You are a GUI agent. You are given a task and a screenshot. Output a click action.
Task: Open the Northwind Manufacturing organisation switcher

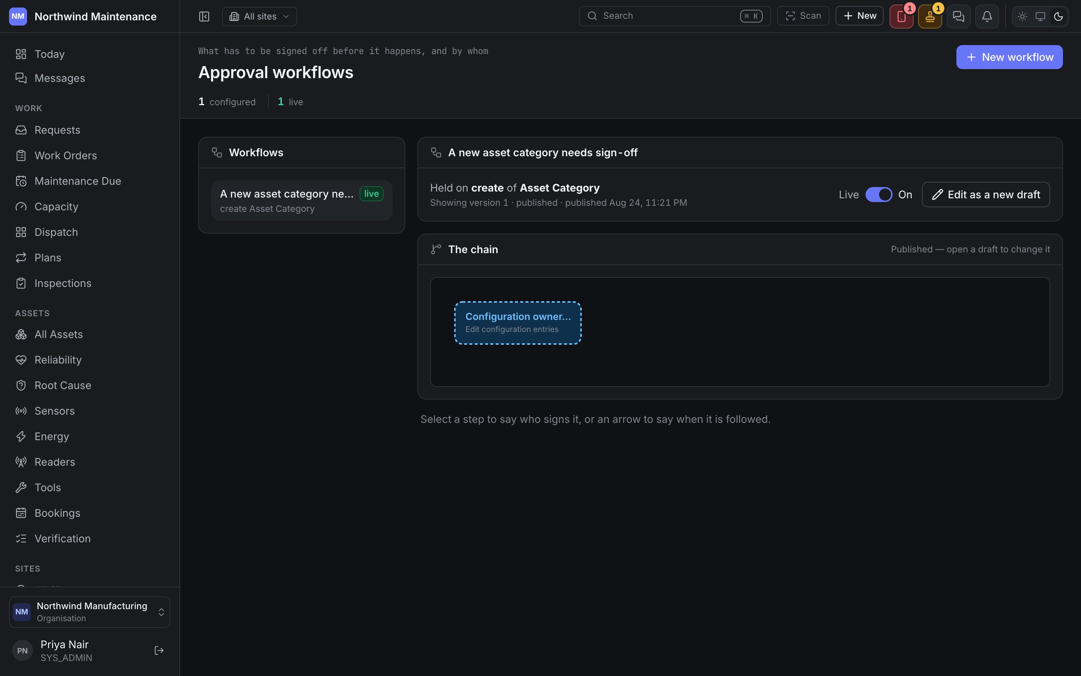pos(89,612)
